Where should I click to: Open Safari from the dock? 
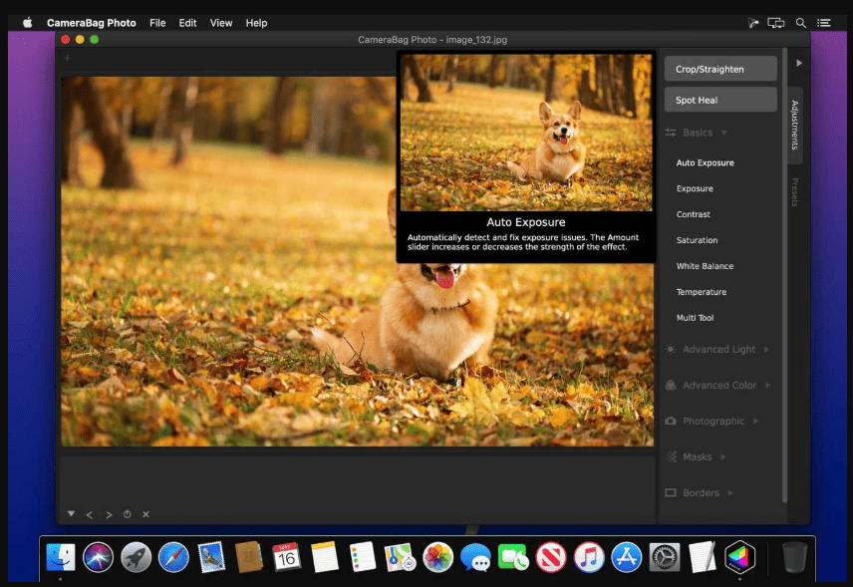point(173,557)
